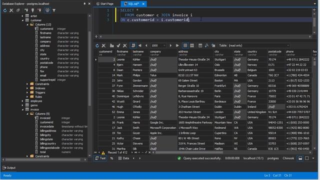Click the X icon after the checkmark

click(125, 45)
